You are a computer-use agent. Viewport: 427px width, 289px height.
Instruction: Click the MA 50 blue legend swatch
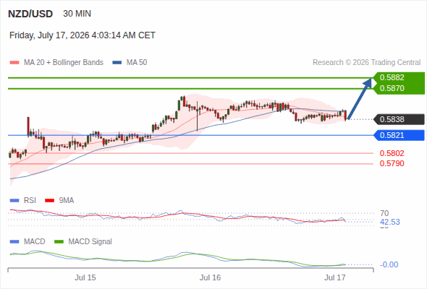pyautogui.click(x=117, y=63)
